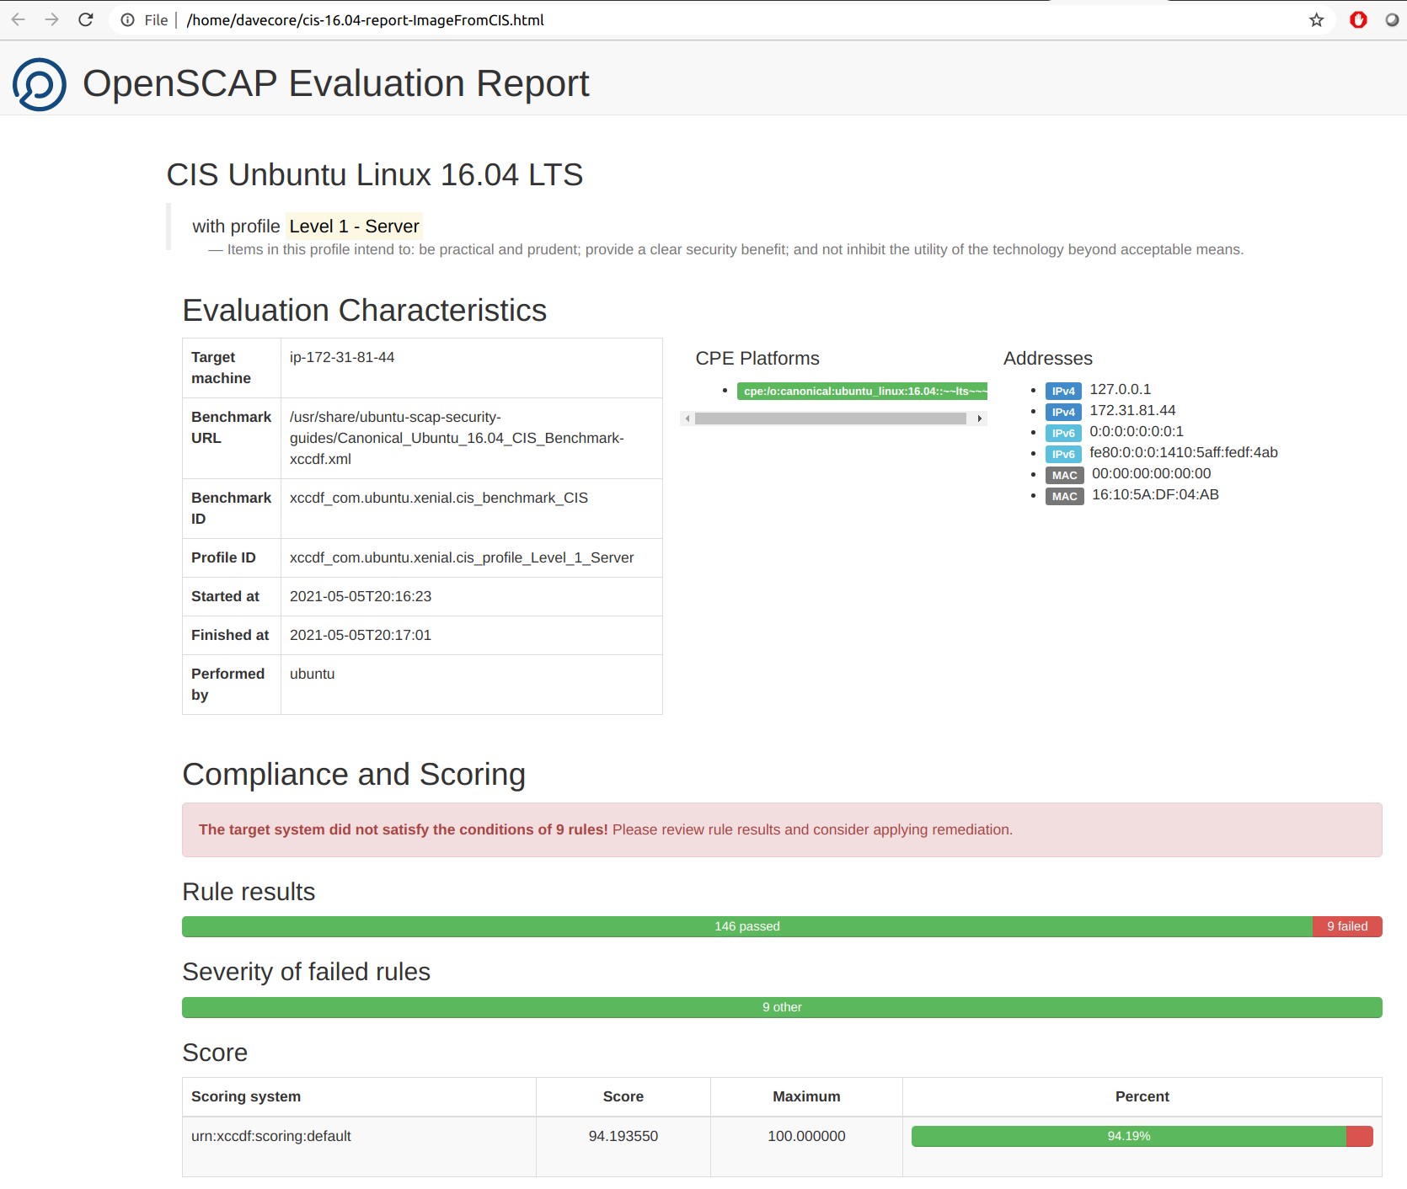Click the MAC badge next to 16:10:5A:DF:04:AB
1407x1189 pixels.
point(1064,496)
